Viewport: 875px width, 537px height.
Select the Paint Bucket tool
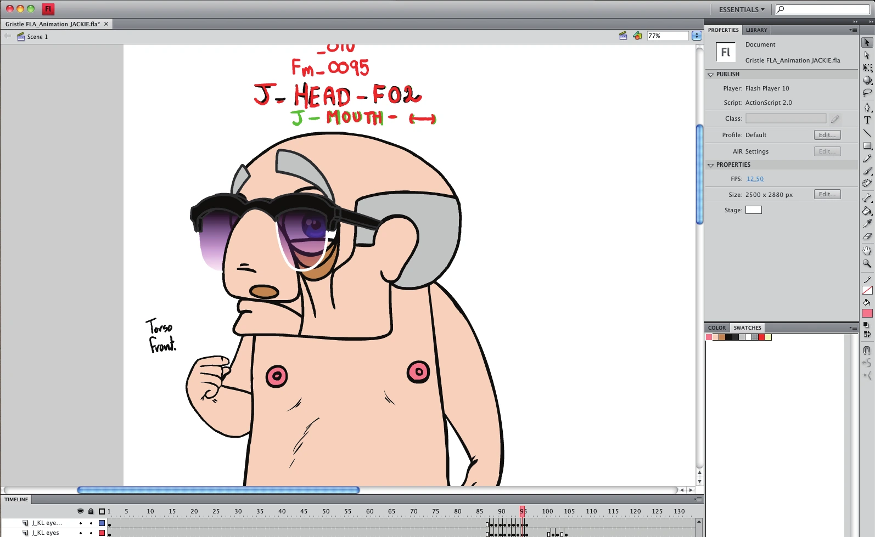click(867, 211)
